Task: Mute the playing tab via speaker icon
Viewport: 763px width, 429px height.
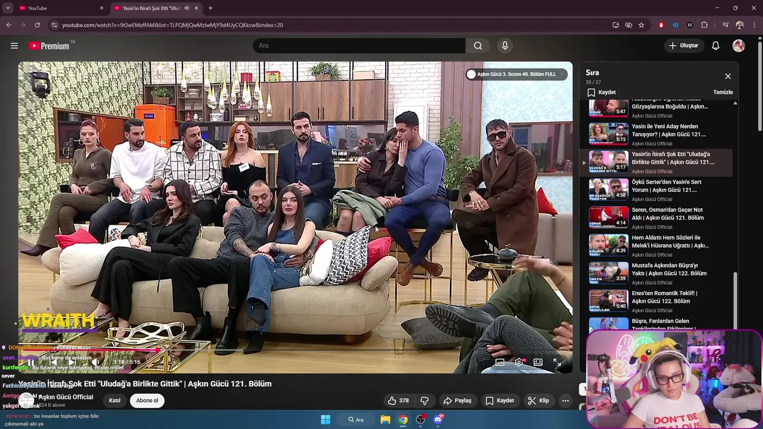Action: 187,8
